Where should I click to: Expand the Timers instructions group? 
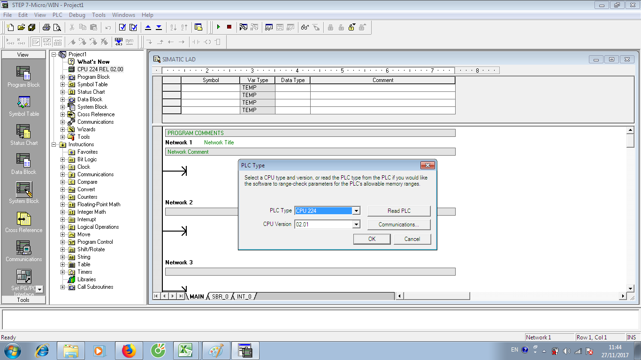tap(63, 271)
